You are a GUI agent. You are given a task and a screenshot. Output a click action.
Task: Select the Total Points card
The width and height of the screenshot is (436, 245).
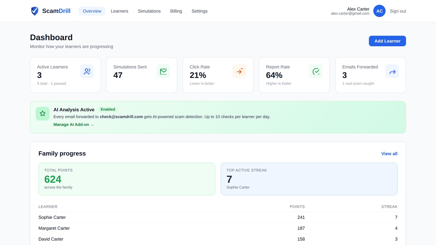(x=127, y=179)
